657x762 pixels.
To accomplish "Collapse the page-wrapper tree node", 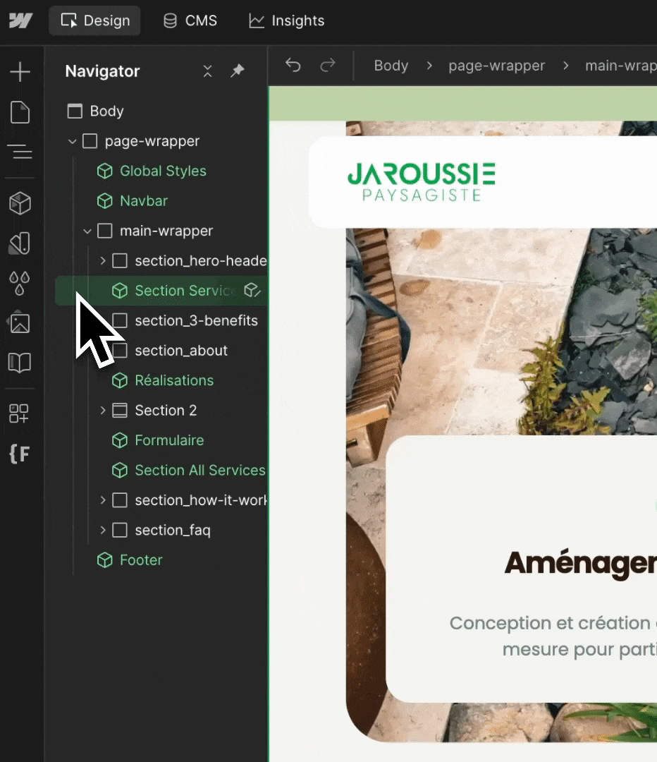I will pos(73,141).
